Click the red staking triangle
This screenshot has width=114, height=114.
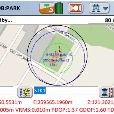pyautogui.click(x=54, y=58)
